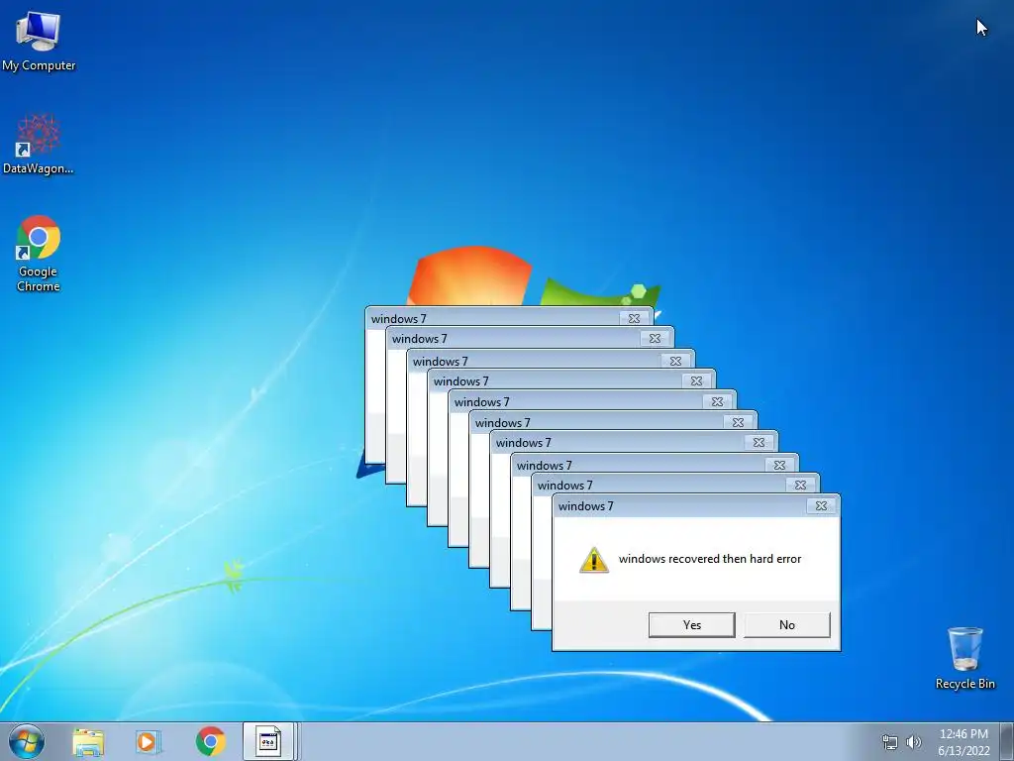Click No in the hard error dialog
This screenshot has height=761, width=1014.
click(787, 625)
